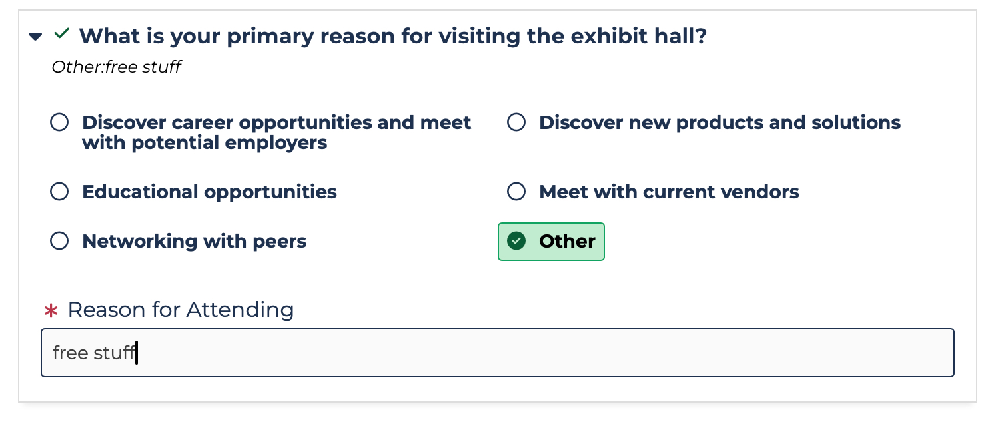Click "Discover new products and solutions" label
1000x422 pixels.
pos(720,123)
